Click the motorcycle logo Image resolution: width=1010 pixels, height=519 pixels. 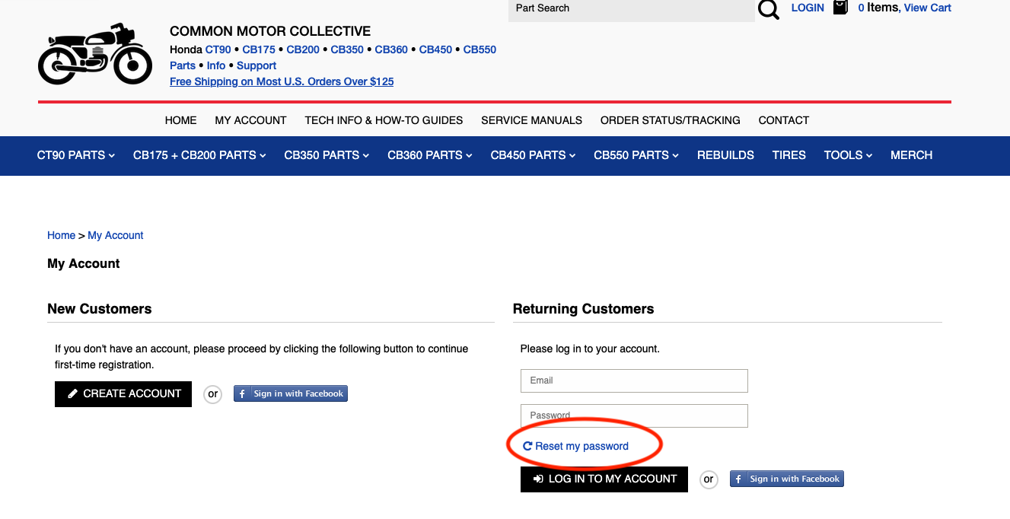coord(94,53)
